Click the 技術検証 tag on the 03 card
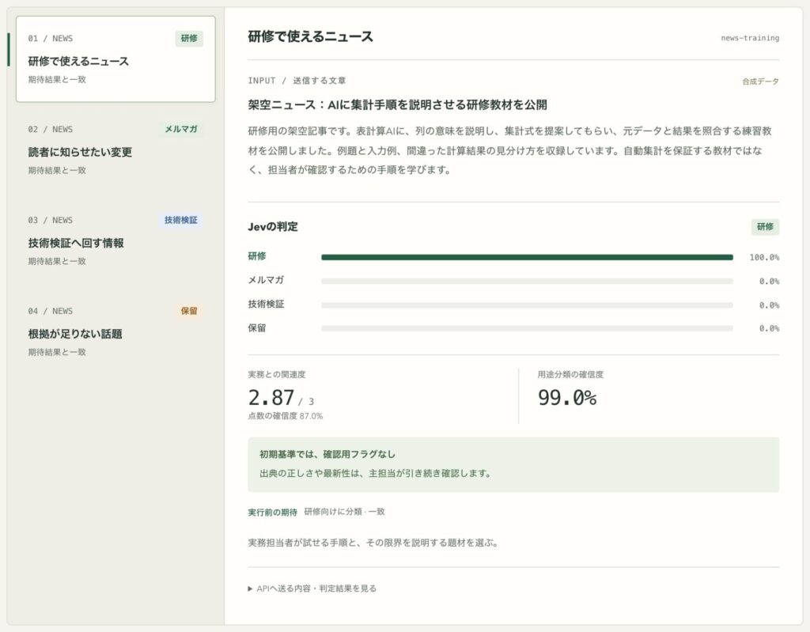This screenshot has width=810, height=632. click(x=181, y=220)
